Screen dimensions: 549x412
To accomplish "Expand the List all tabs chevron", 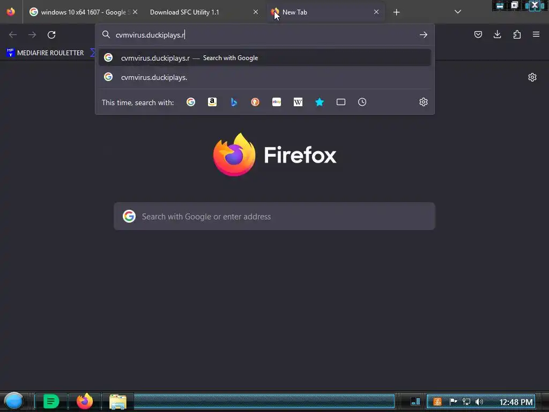I will click(x=458, y=12).
